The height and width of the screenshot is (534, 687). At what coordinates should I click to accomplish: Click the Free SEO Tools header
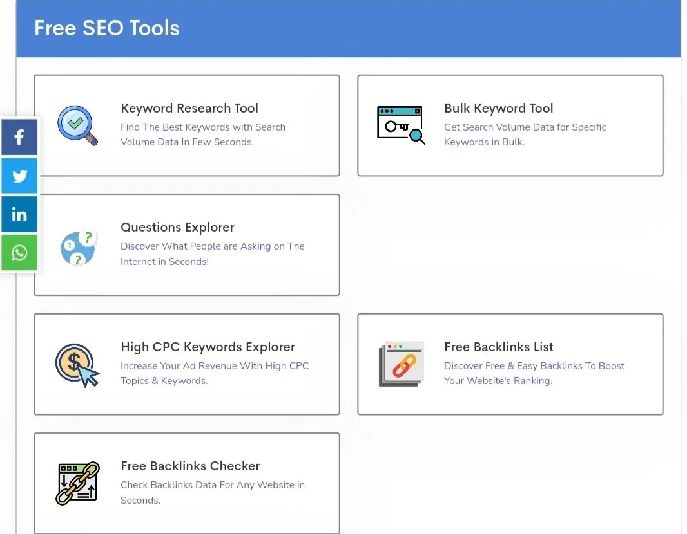[x=107, y=28]
